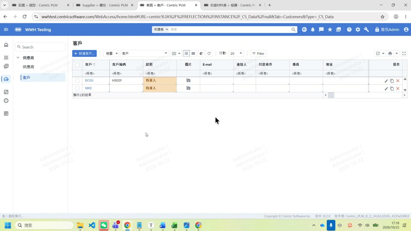The height and width of the screenshot is (231, 411).
Task: Click the Filter button
Action: (x=258, y=53)
